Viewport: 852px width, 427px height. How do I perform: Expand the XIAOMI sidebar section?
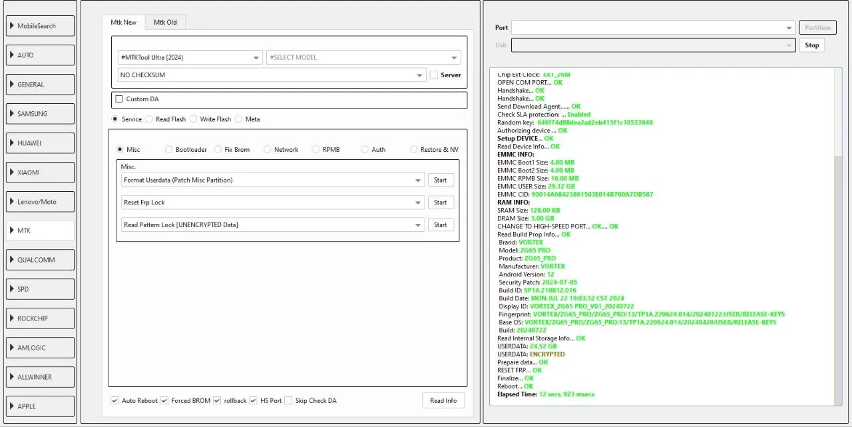click(x=40, y=173)
